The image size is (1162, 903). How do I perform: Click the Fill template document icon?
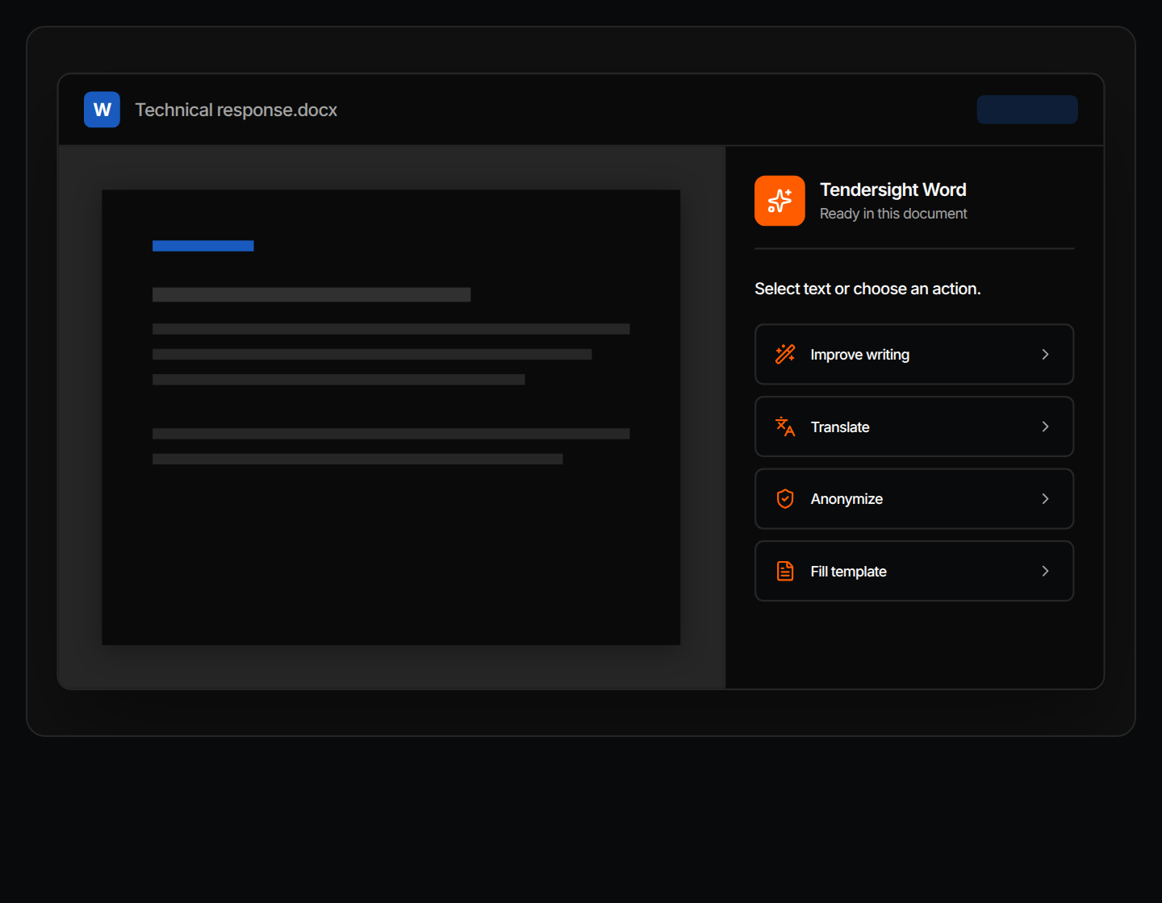[x=785, y=571]
